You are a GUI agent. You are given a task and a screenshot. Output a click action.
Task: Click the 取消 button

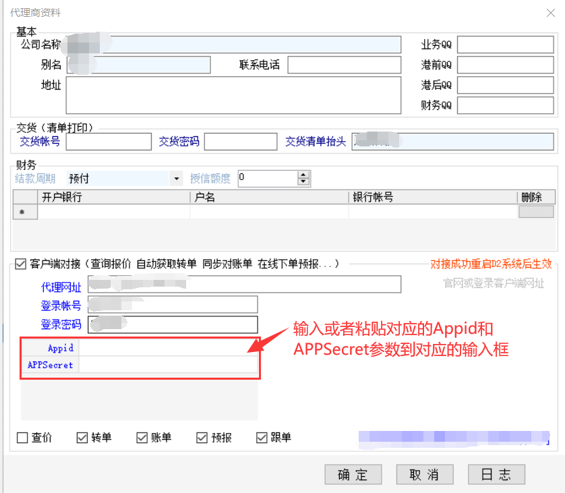pyautogui.click(x=424, y=474)
